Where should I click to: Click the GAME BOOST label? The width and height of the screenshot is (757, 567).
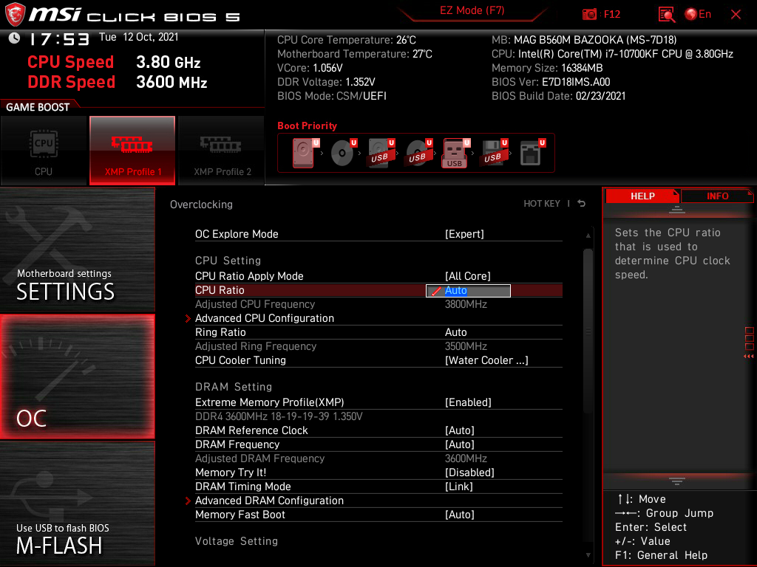(x=38, y=107)
